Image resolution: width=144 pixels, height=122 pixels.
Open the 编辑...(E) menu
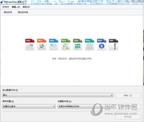tap(16, 7)
